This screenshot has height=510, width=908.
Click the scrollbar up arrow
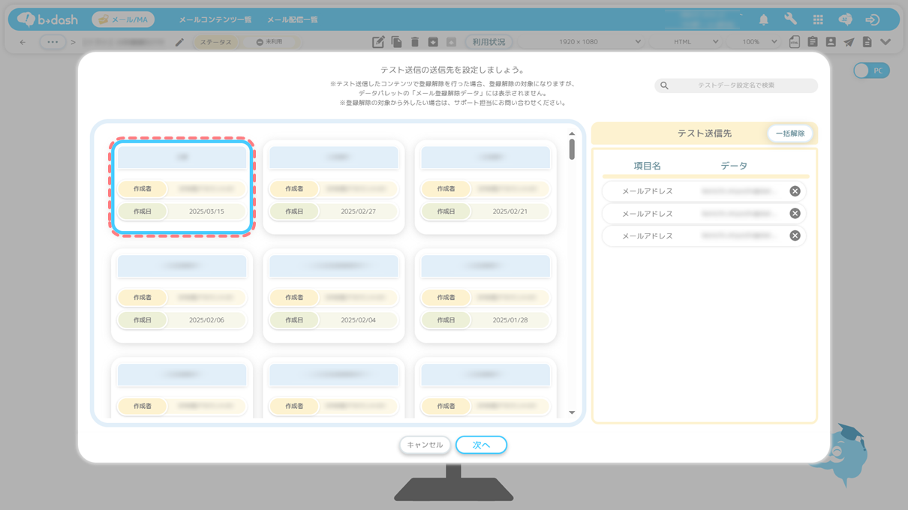tap(572, 133)
